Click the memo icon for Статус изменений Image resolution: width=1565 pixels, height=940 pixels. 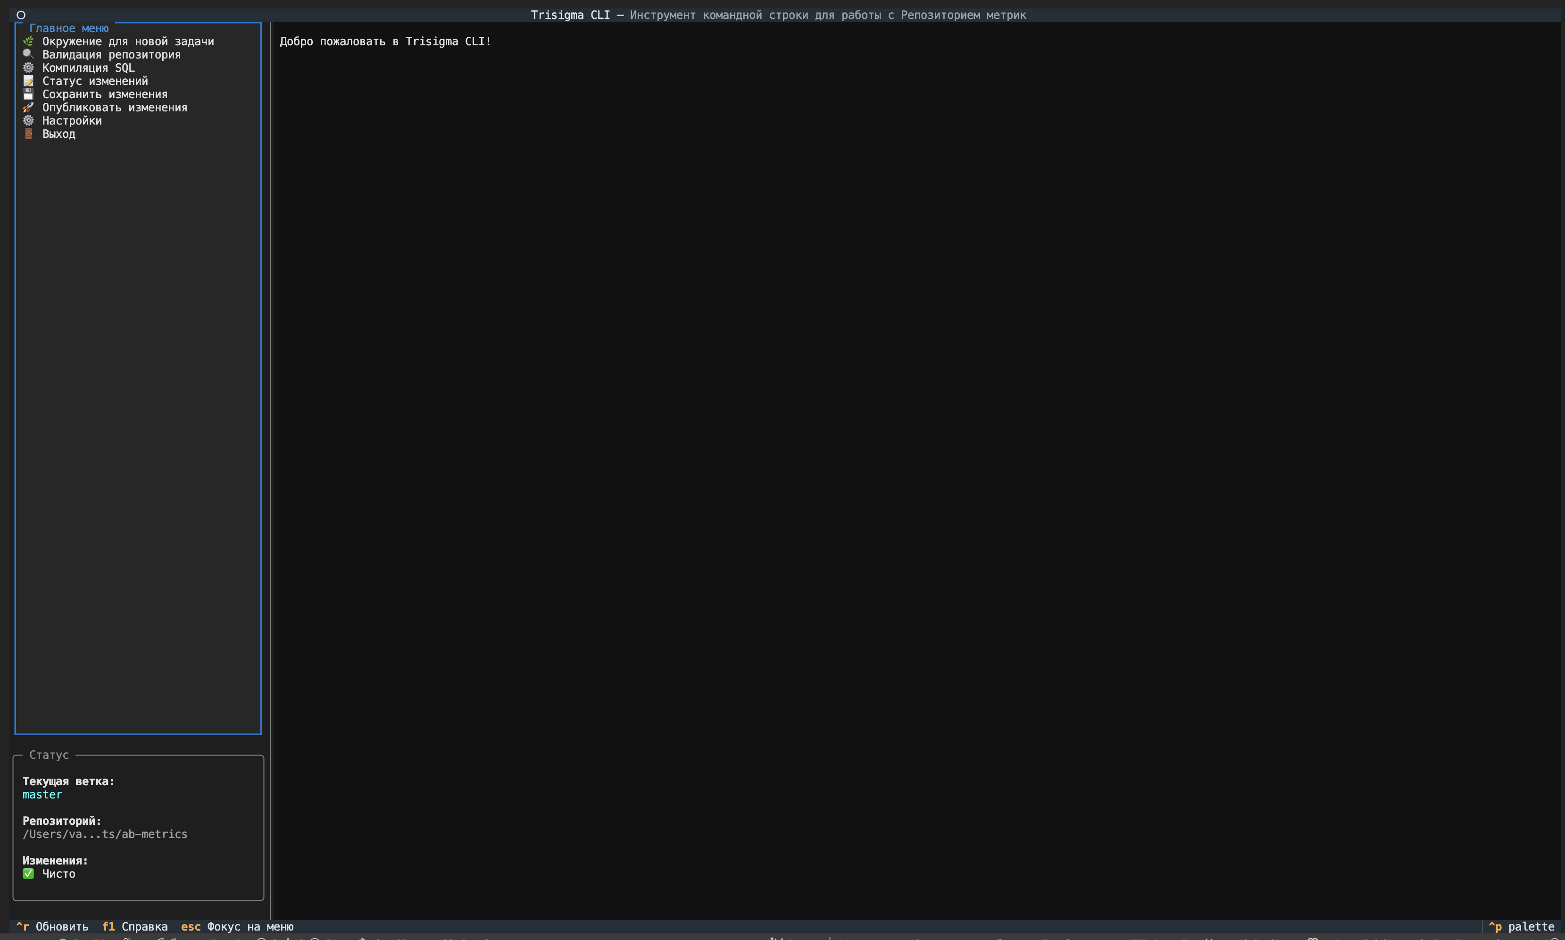click(x=28, y=81)
